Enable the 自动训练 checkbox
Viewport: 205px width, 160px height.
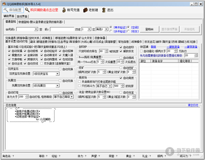[60, 93]
